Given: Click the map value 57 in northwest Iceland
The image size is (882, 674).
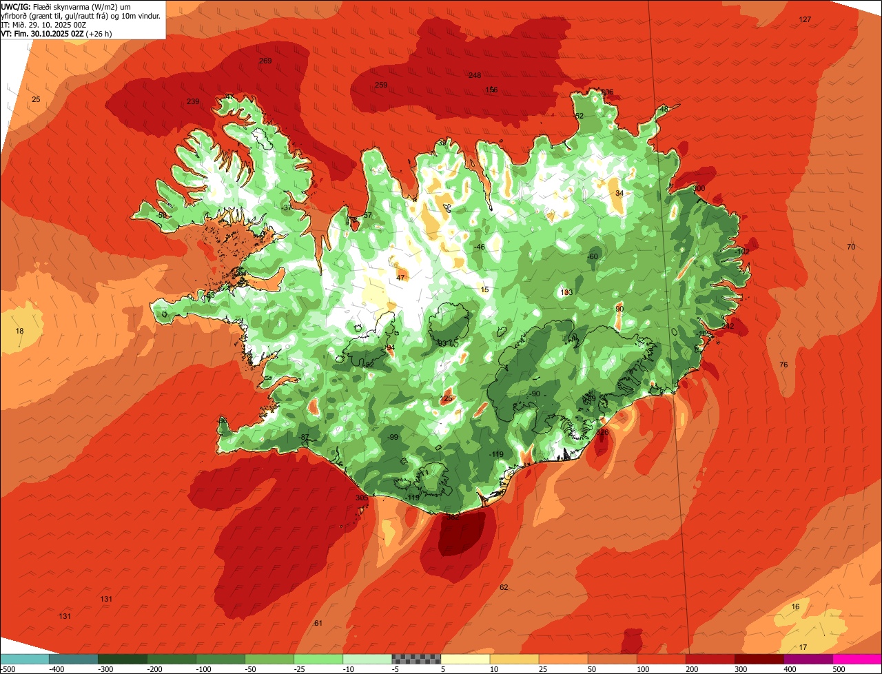Looking at the screenshot, I should coord(368,216).
